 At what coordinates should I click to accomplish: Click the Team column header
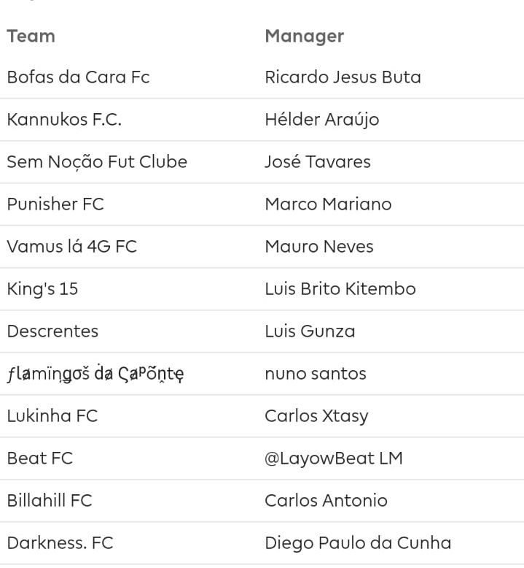click(x=31, y=37)
